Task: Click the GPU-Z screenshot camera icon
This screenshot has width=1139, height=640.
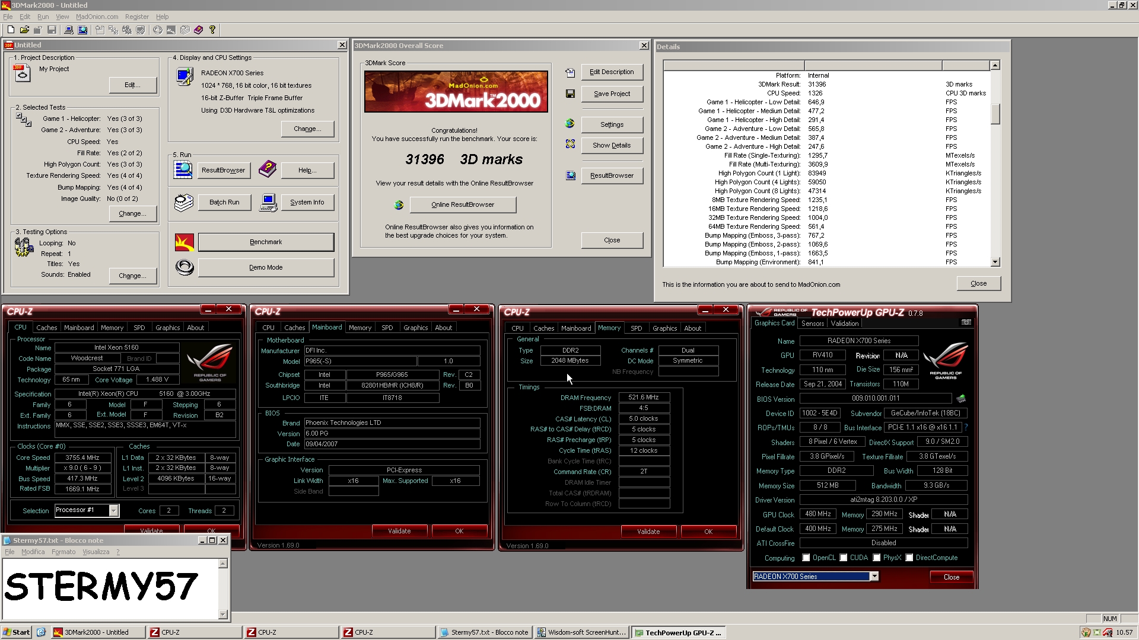Action: click(966, 322)
